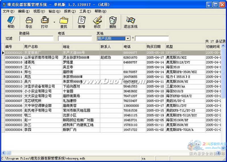Open the 视图(V) menu
The width and height of the screenshot is (227, 162).
[39, 11]
